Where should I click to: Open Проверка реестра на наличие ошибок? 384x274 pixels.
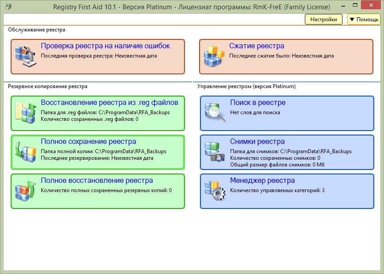coord(105,46)
